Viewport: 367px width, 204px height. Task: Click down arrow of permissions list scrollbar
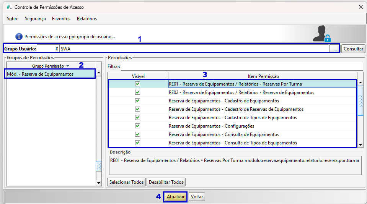click(360, 145)
